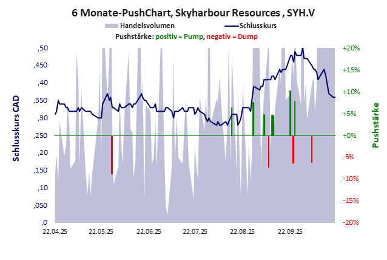Screen dimensions: 387x260
Task: Click the -20% right axis label
Action: (351, 222)
